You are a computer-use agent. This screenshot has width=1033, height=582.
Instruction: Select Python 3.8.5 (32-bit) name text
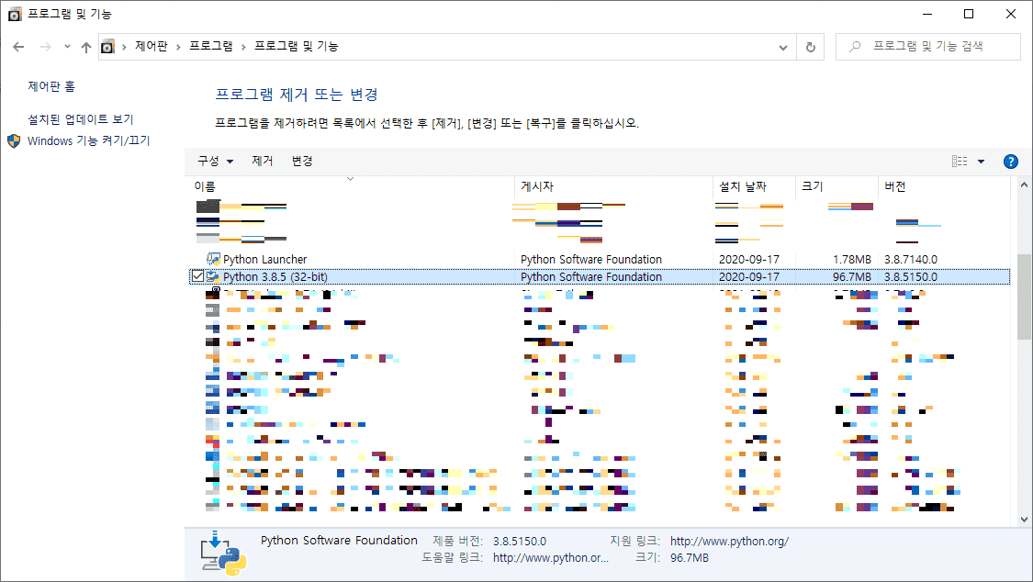point(275,276)
